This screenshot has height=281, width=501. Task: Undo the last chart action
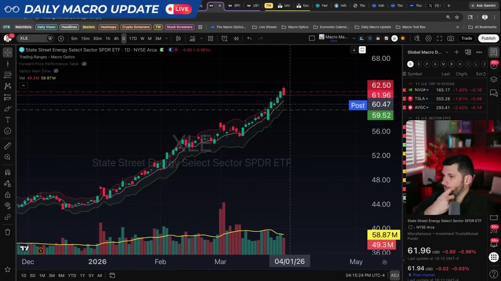[249, 38]
